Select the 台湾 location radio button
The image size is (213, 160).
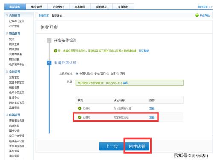(108, 73)
